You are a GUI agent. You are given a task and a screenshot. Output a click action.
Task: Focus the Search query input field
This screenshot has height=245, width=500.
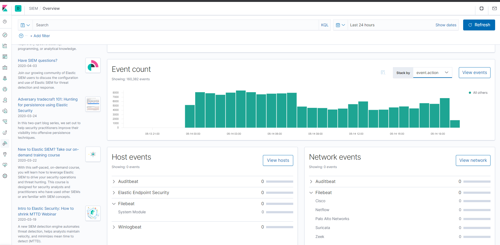point(176,25)
